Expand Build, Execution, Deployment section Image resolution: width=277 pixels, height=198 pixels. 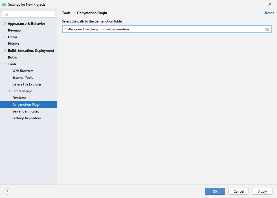[5, 51]
